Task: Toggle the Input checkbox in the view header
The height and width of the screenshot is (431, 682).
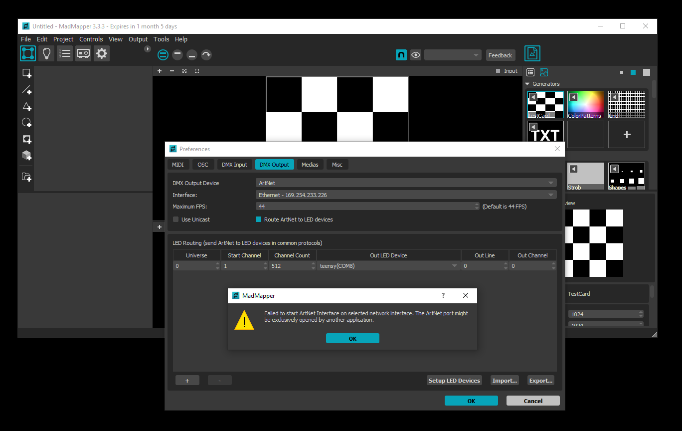Action: [498, 71]
